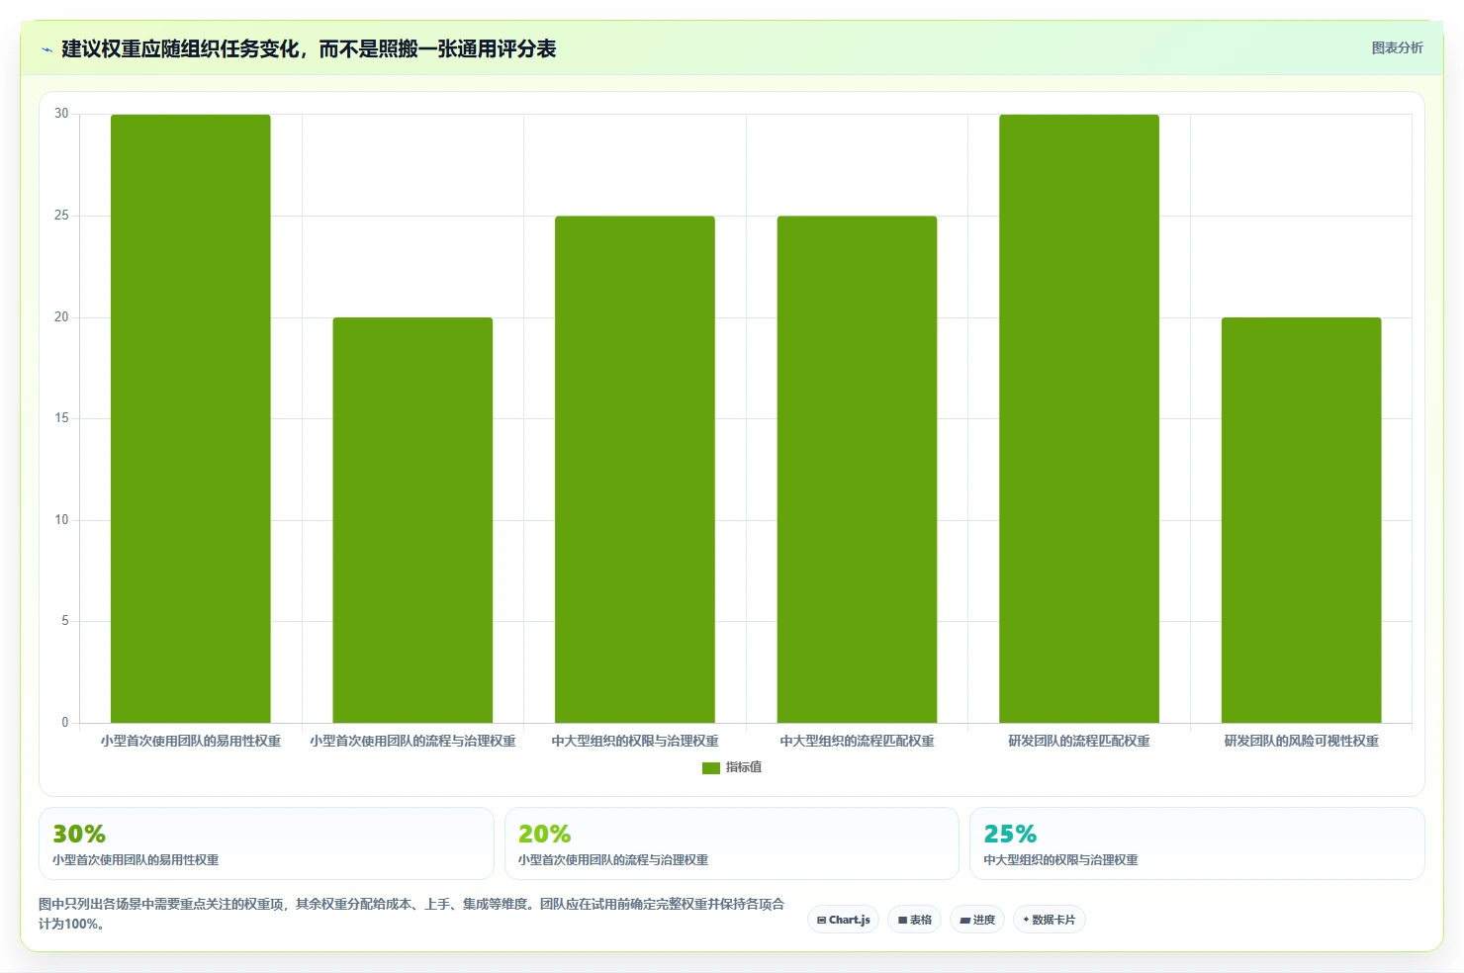Viewport: 1464px width, 973px height.
Task: Select the 进度 tag
Action: (977, 920)
